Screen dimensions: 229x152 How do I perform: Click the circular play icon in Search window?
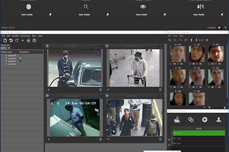pyautogui.click(x=205, y=120)
